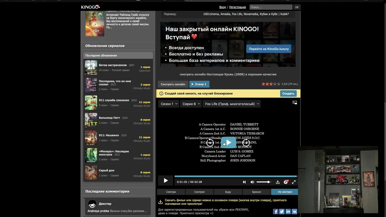Screen dimensions: 386x217
Task: Open Сезон 1 dropdown
Action: click(169, 104)
